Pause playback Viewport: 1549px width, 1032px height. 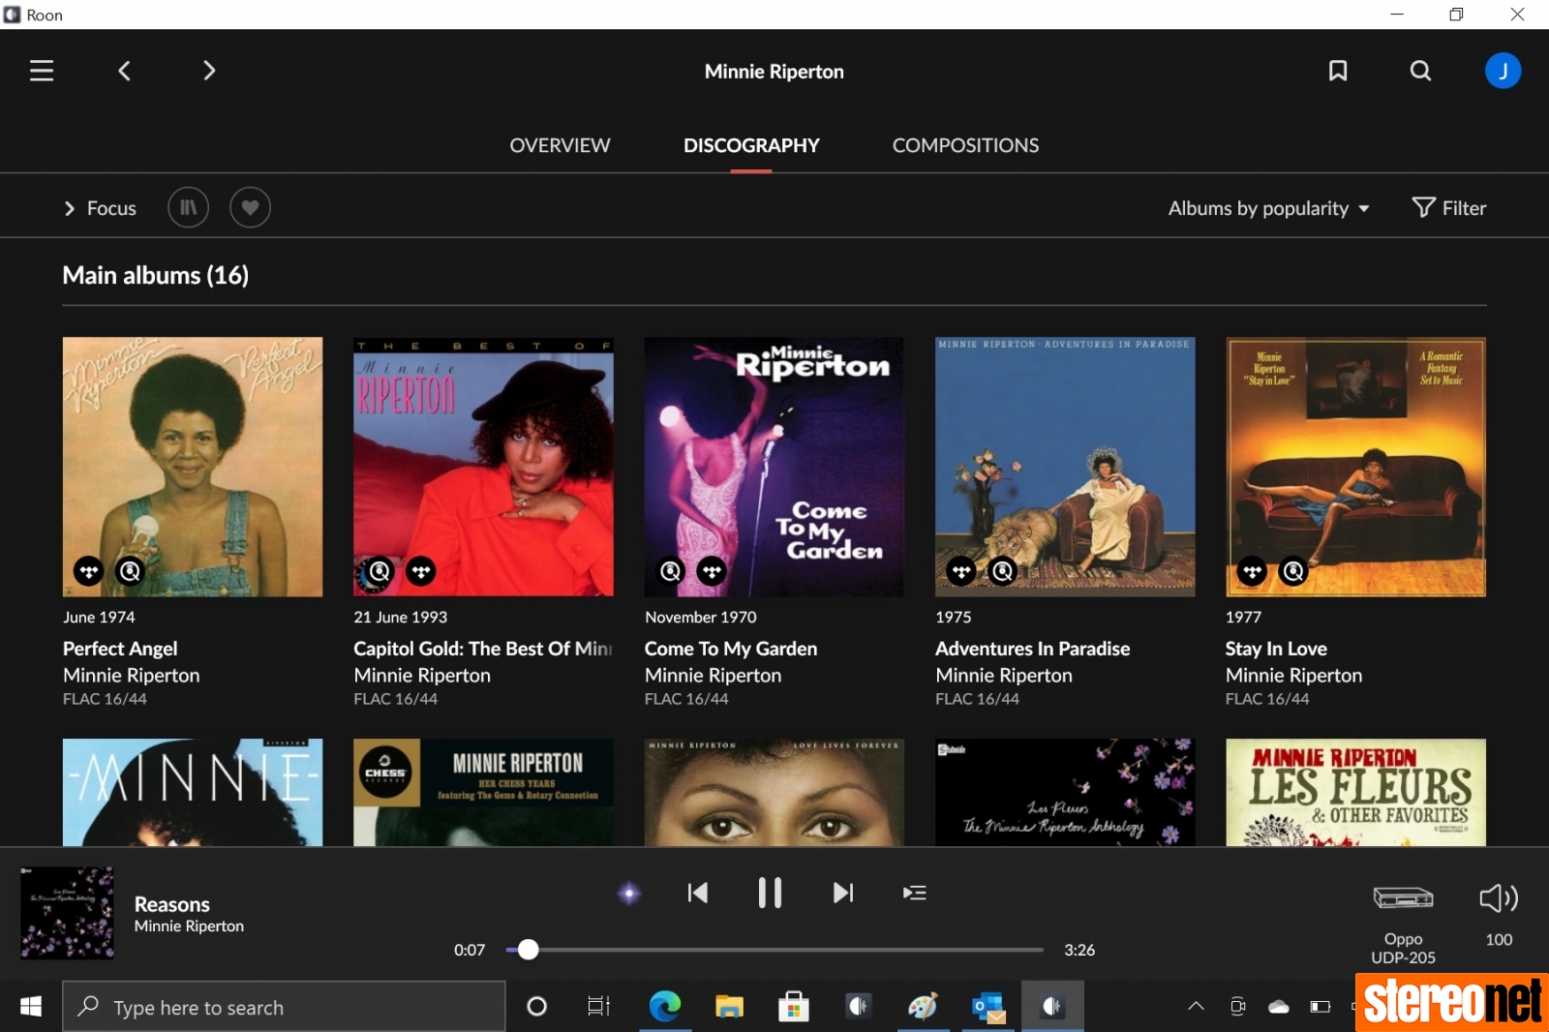point(770,893)
